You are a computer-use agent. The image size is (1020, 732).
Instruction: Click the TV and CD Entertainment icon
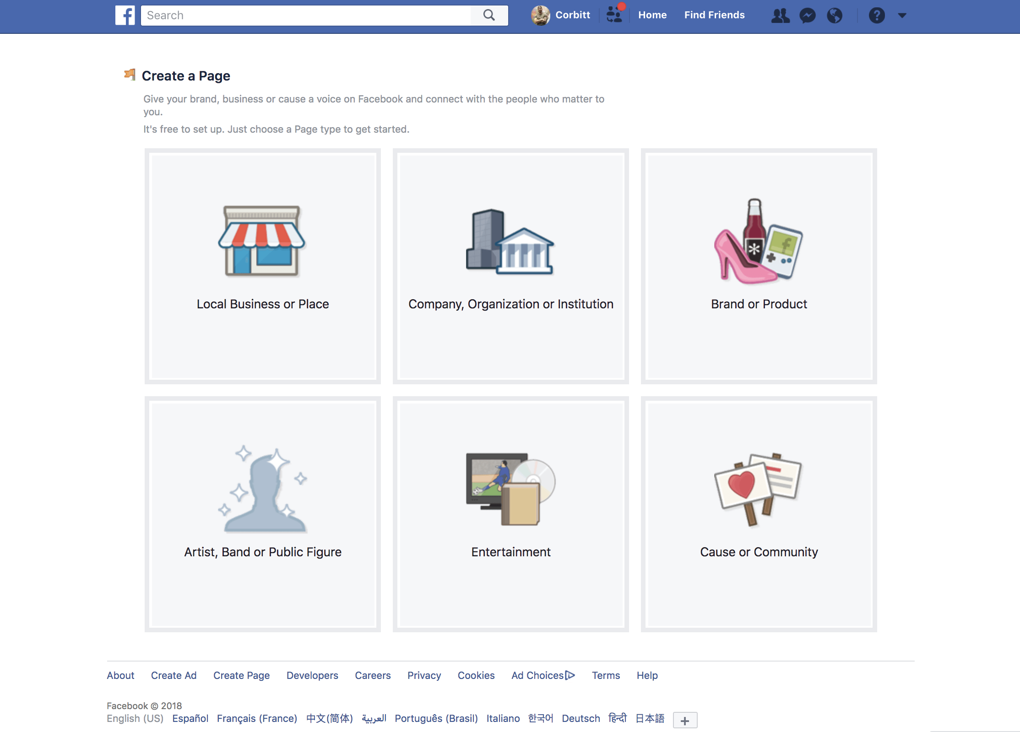(510, 489)
